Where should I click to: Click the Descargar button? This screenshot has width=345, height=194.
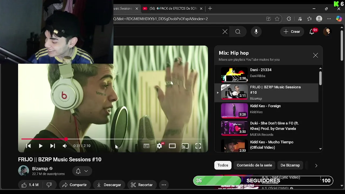(109, 185)
